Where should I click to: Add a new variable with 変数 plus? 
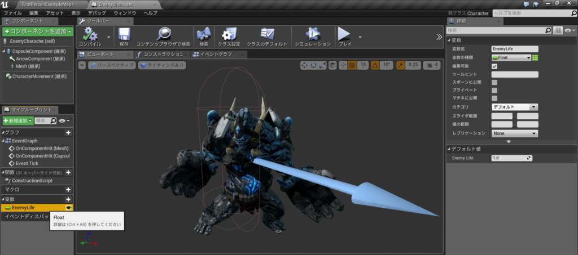68,199
